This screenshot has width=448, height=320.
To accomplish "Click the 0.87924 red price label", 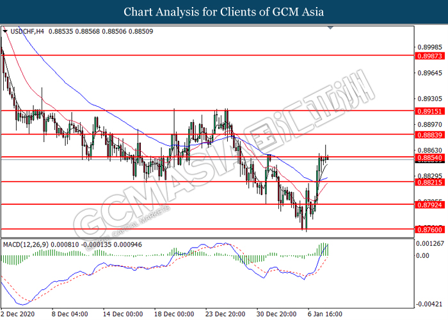I will [x=429, y=205].
